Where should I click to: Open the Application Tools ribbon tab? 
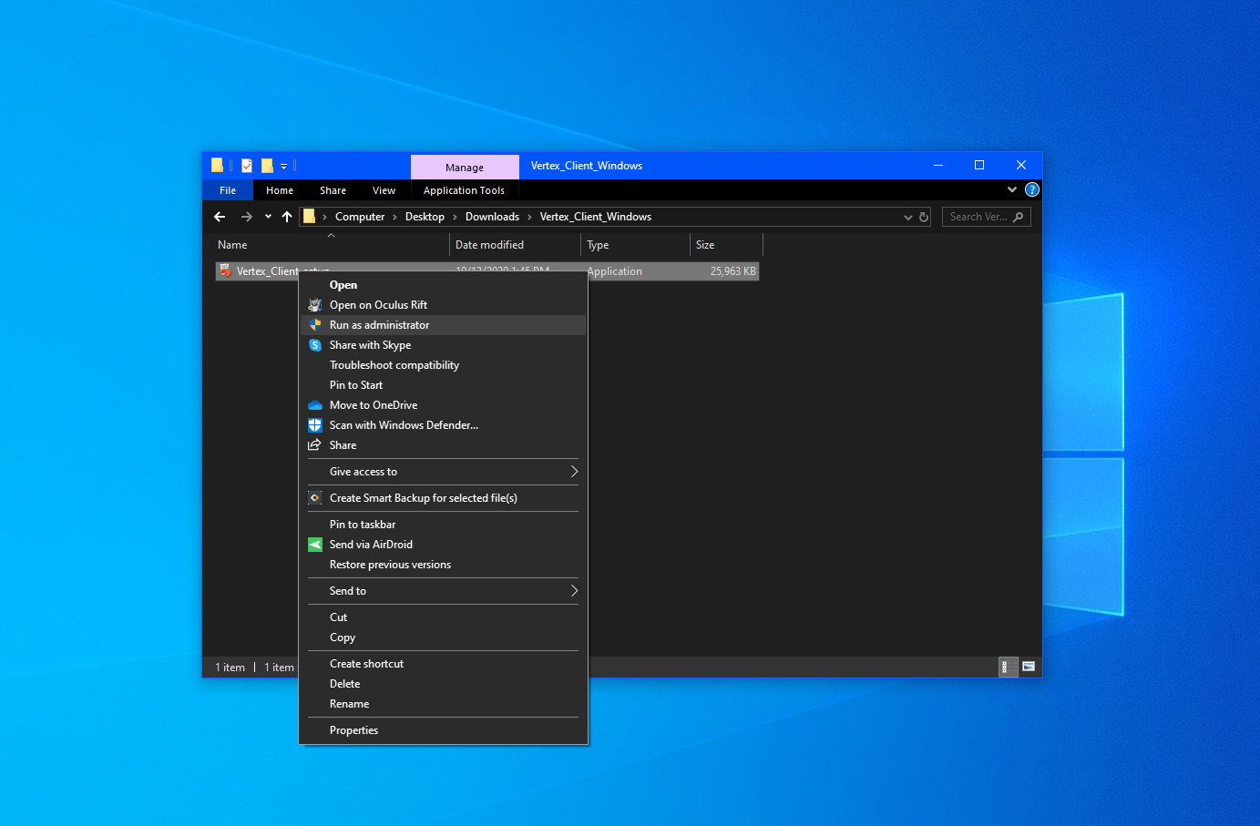pyautogui.click(x=464, y=190)
